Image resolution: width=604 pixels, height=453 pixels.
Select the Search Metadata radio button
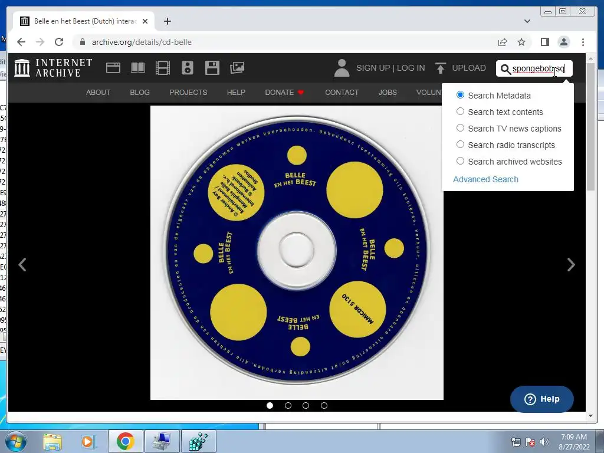(x=460, y=95)
